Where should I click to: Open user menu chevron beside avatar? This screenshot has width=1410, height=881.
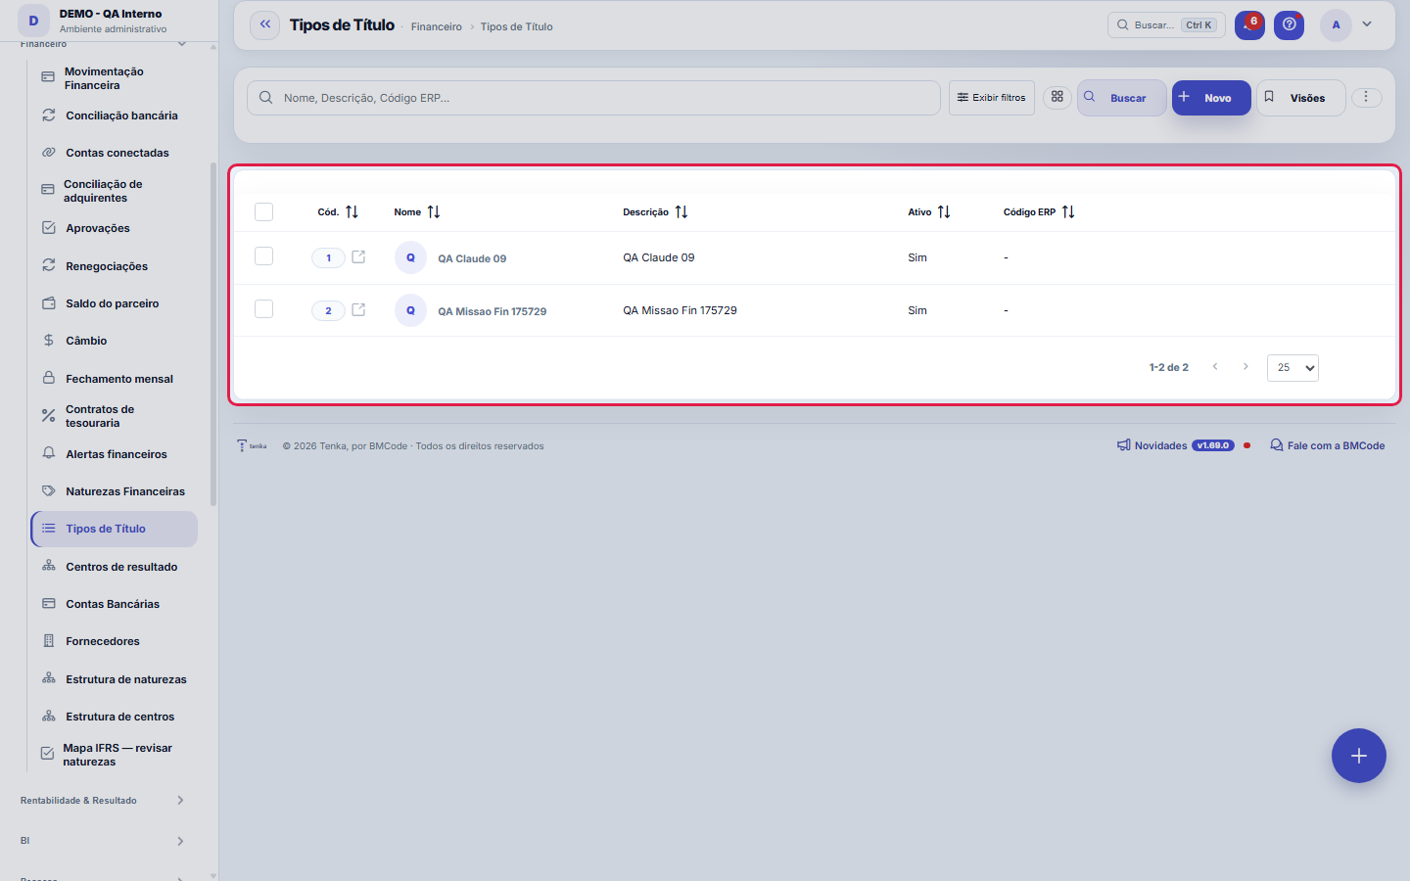point(1367,24)
